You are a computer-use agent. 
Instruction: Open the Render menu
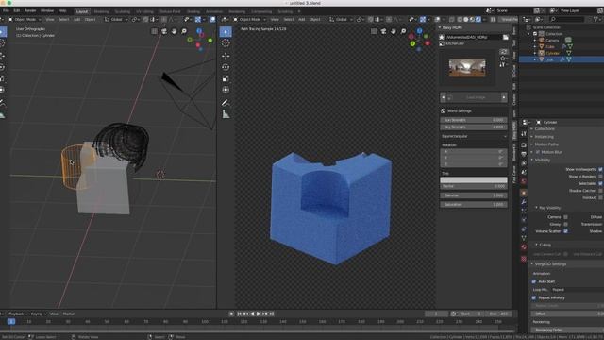click(30, 10)
